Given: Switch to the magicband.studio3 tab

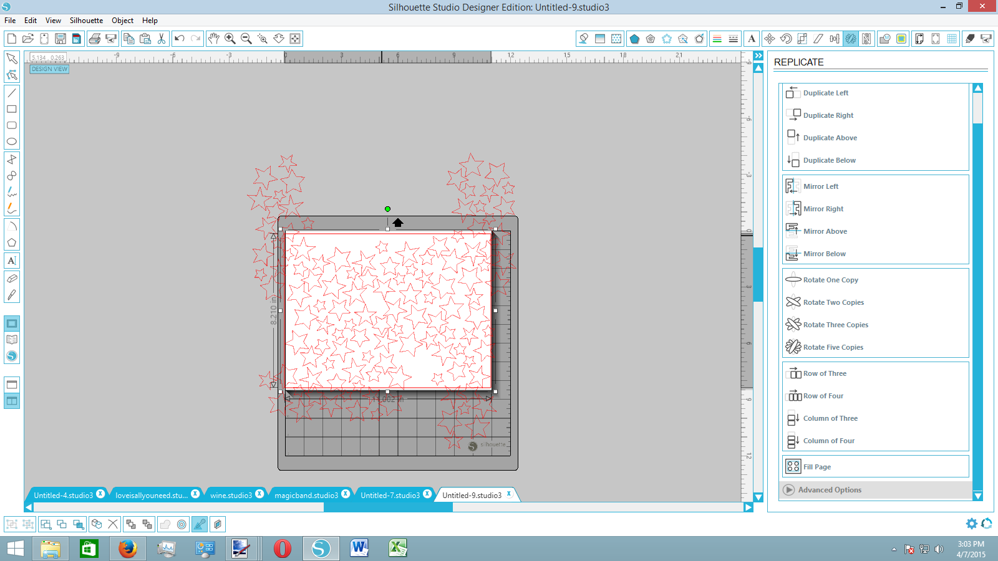Looking at the screenshot, I should [x=306, y=495].
